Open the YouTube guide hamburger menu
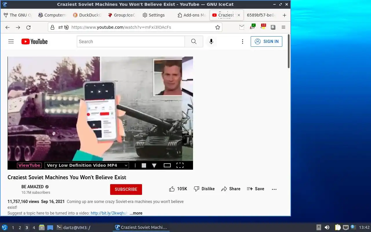The height and width of the screenshot is (232, 371). tap(11, 41)
